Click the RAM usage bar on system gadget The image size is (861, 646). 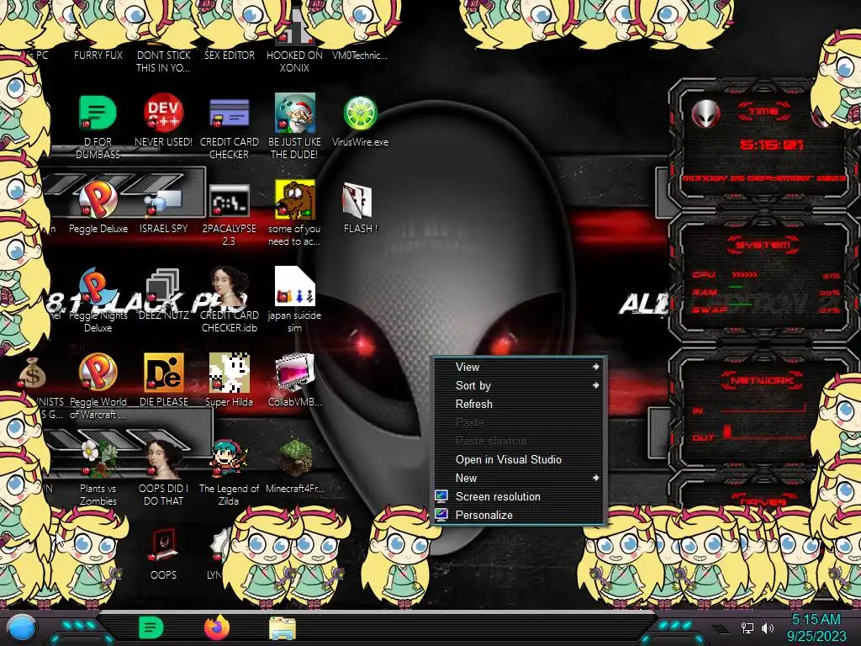[737, 288]
